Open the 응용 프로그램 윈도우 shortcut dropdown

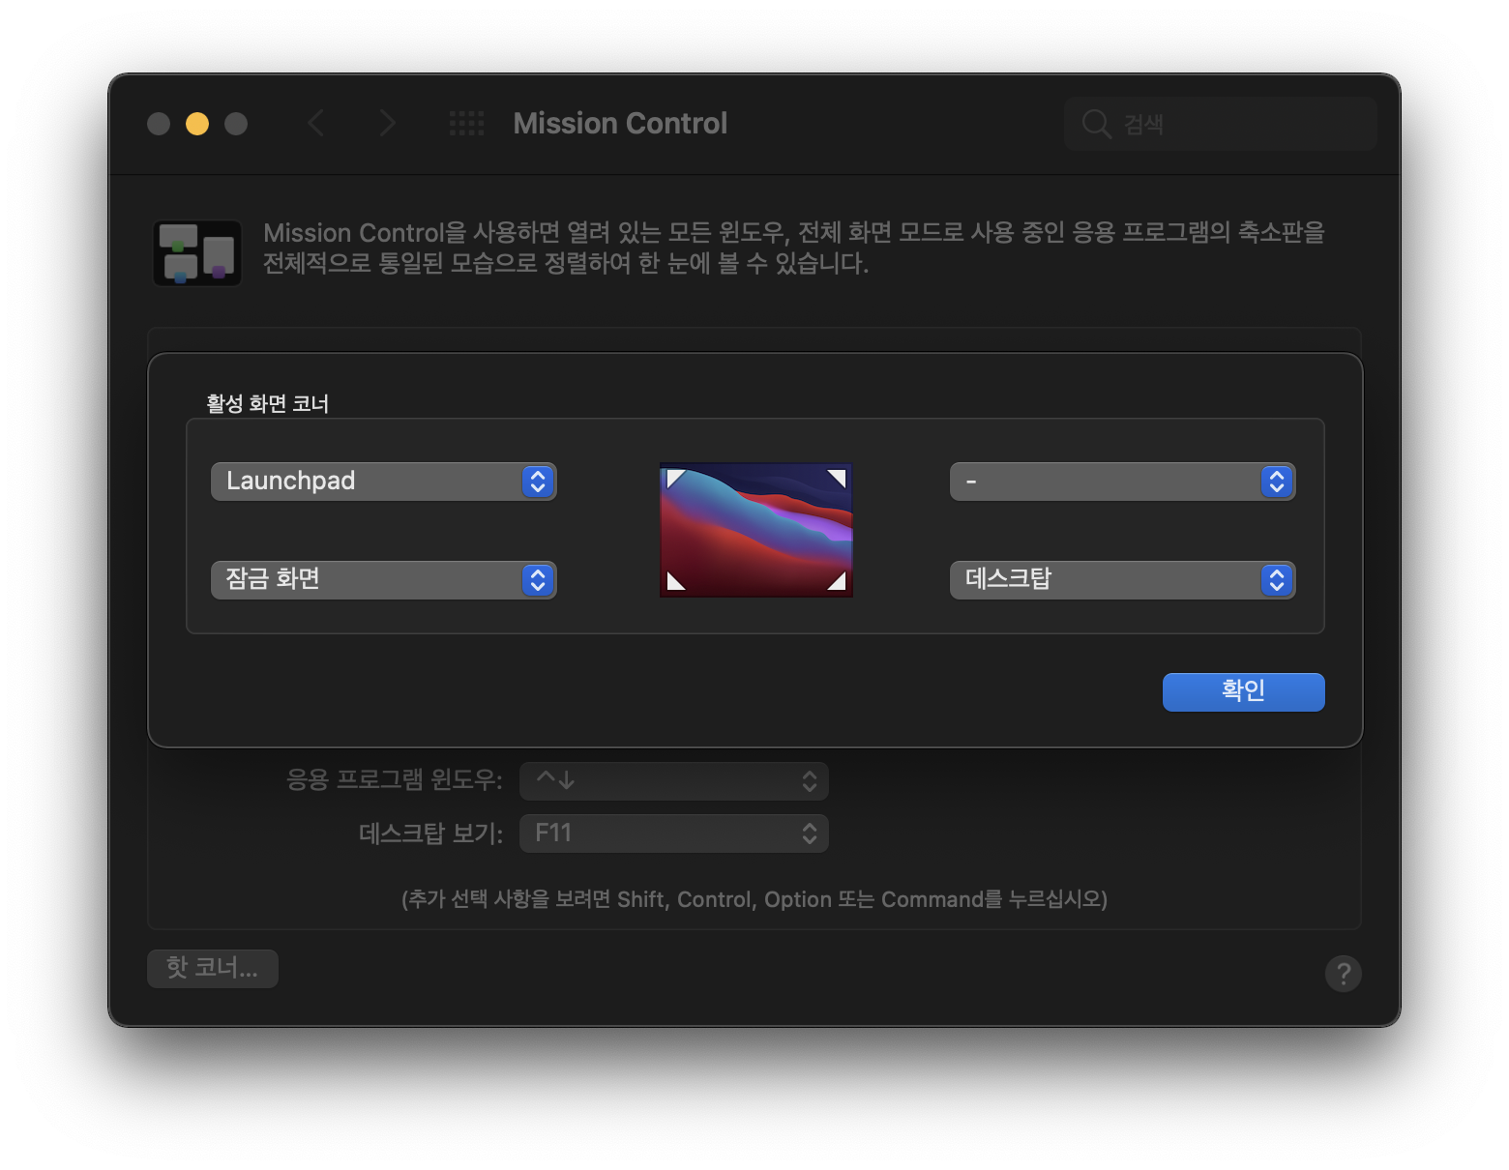click(x=674, y=781)
